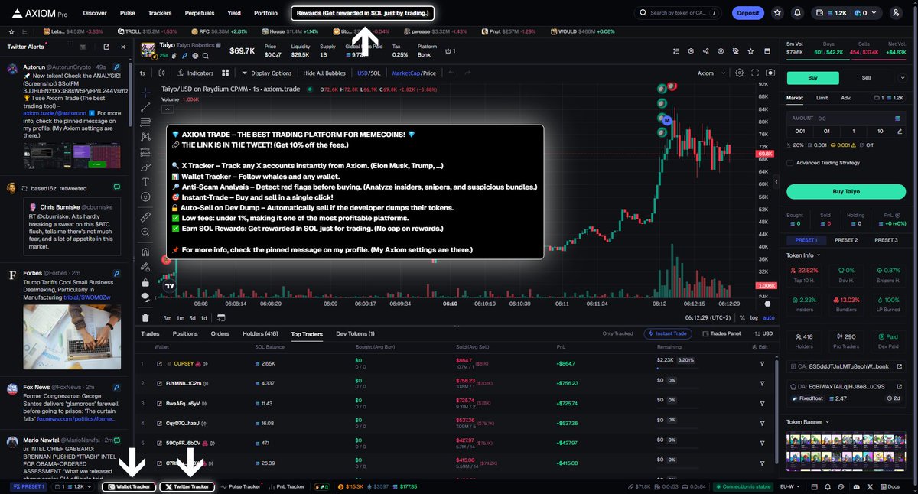The height and width of the screenshot is (494, 918).
Task: Click the token search input field
Action: (x=679, y=13)
